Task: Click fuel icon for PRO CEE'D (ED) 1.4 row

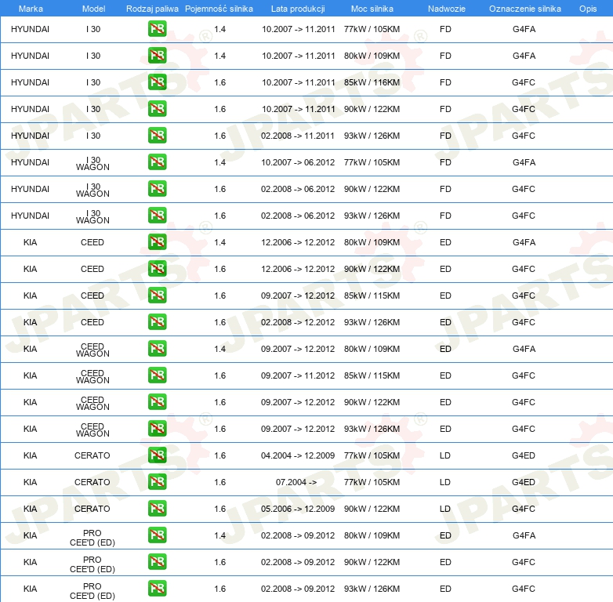Action: point(157,535)
